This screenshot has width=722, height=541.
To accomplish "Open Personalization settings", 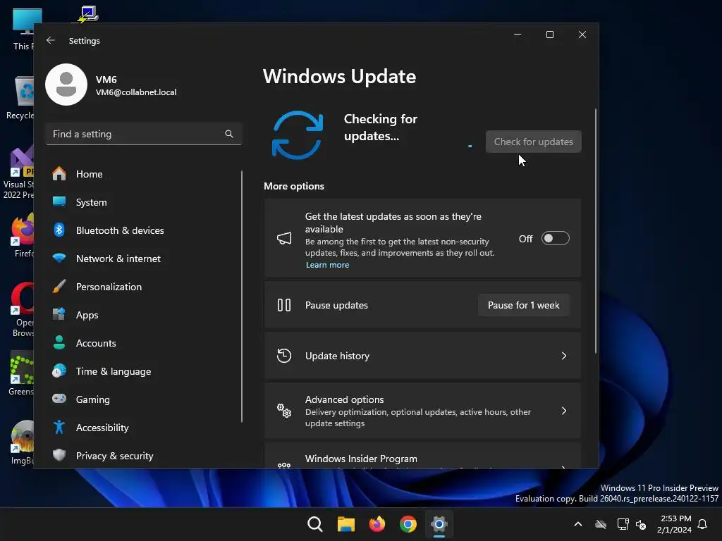I will click(x=109, y=287).
